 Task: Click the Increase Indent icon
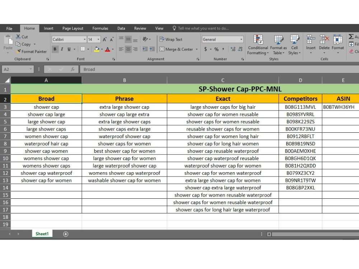click(152, 49)
